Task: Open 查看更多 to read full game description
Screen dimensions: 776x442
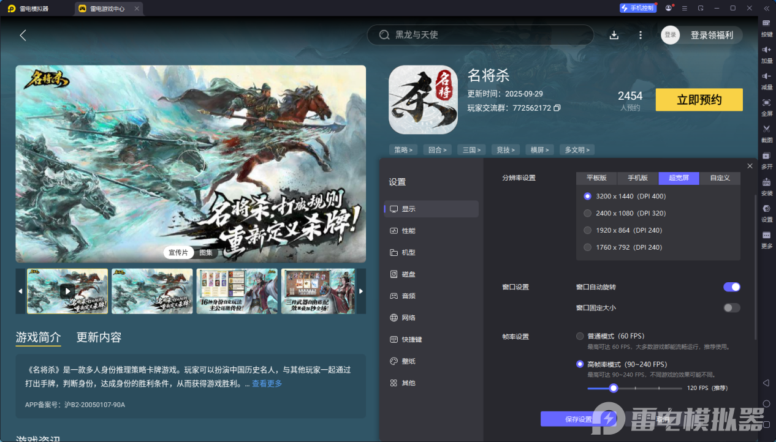Action: pos(266,383)
